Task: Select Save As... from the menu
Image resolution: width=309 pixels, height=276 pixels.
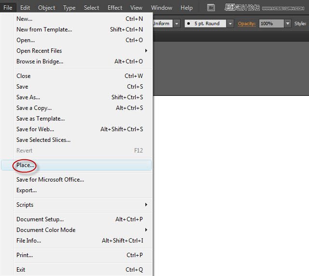Action: click(x=28, y=97)
